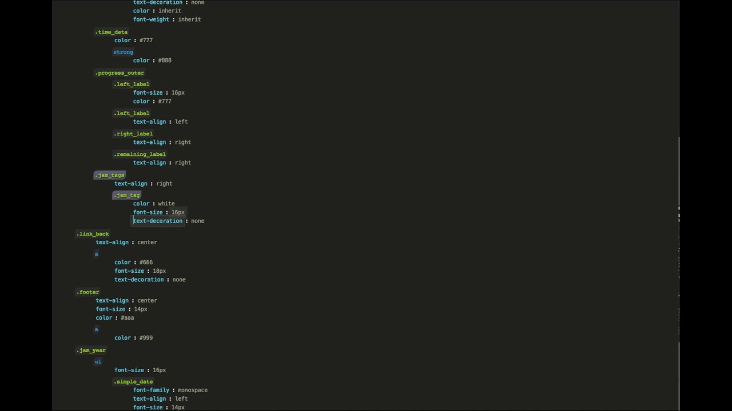
Task: Click text-align property under .link_back
Action: [112, 243]
